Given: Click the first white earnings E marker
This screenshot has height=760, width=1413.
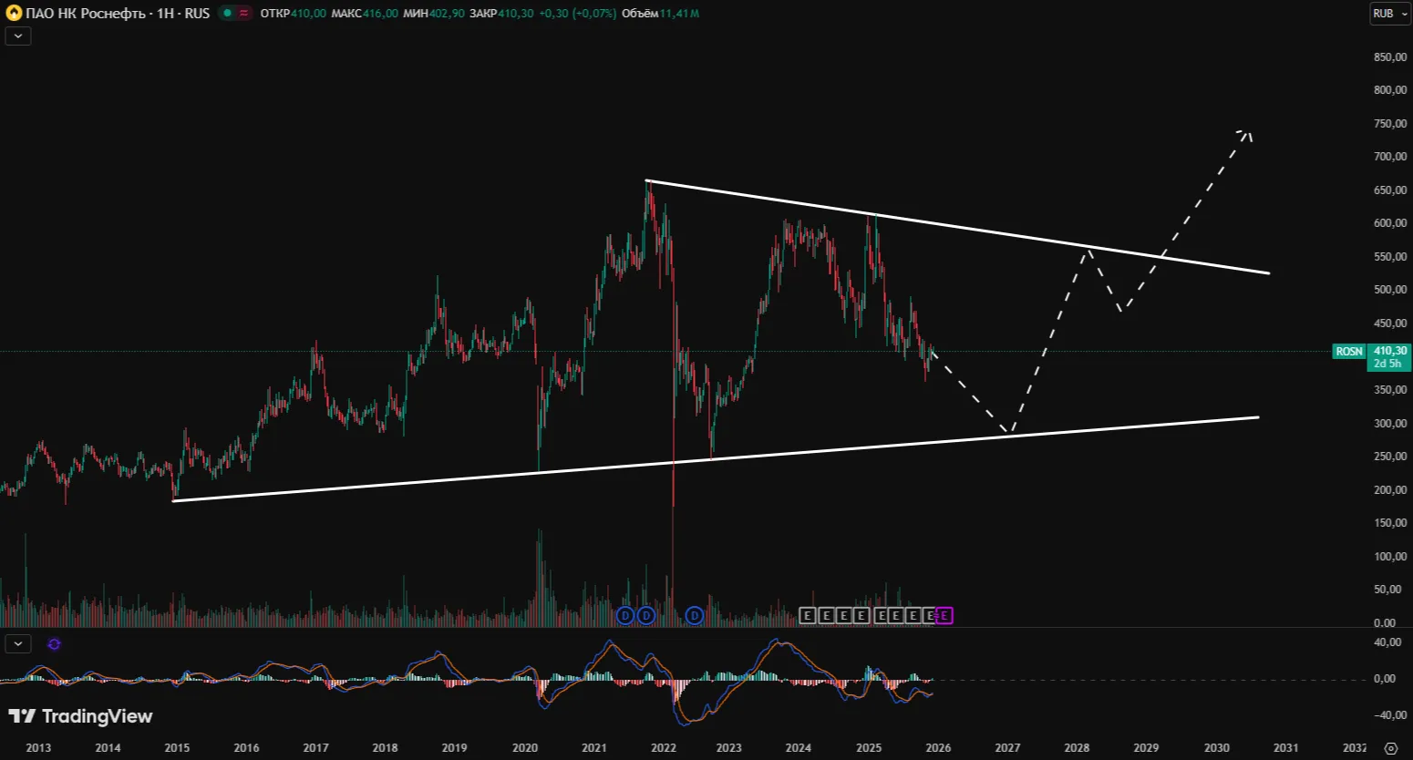Looking at the screenshot, I should pyautogui.click(x=807, y=616).
